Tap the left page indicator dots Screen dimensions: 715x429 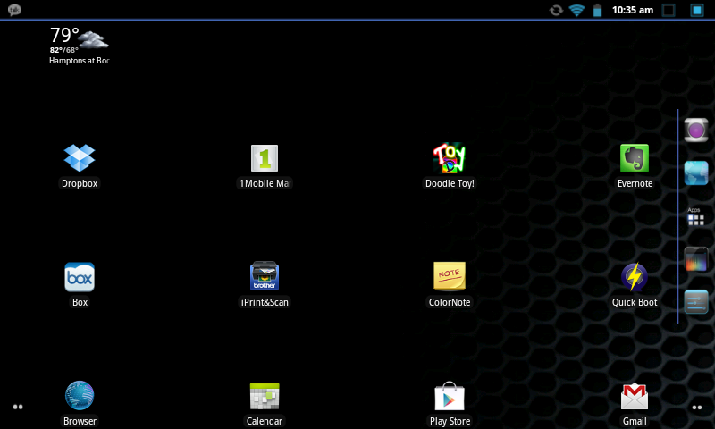tap(18, 407)
